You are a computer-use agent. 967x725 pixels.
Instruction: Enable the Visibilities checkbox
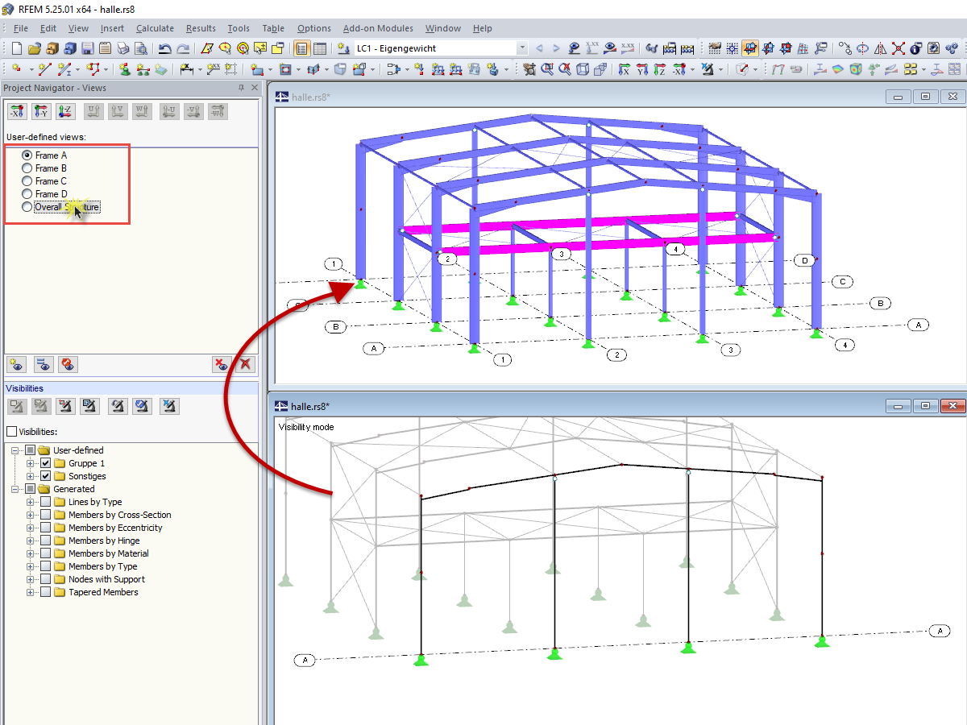pos(11,432)
